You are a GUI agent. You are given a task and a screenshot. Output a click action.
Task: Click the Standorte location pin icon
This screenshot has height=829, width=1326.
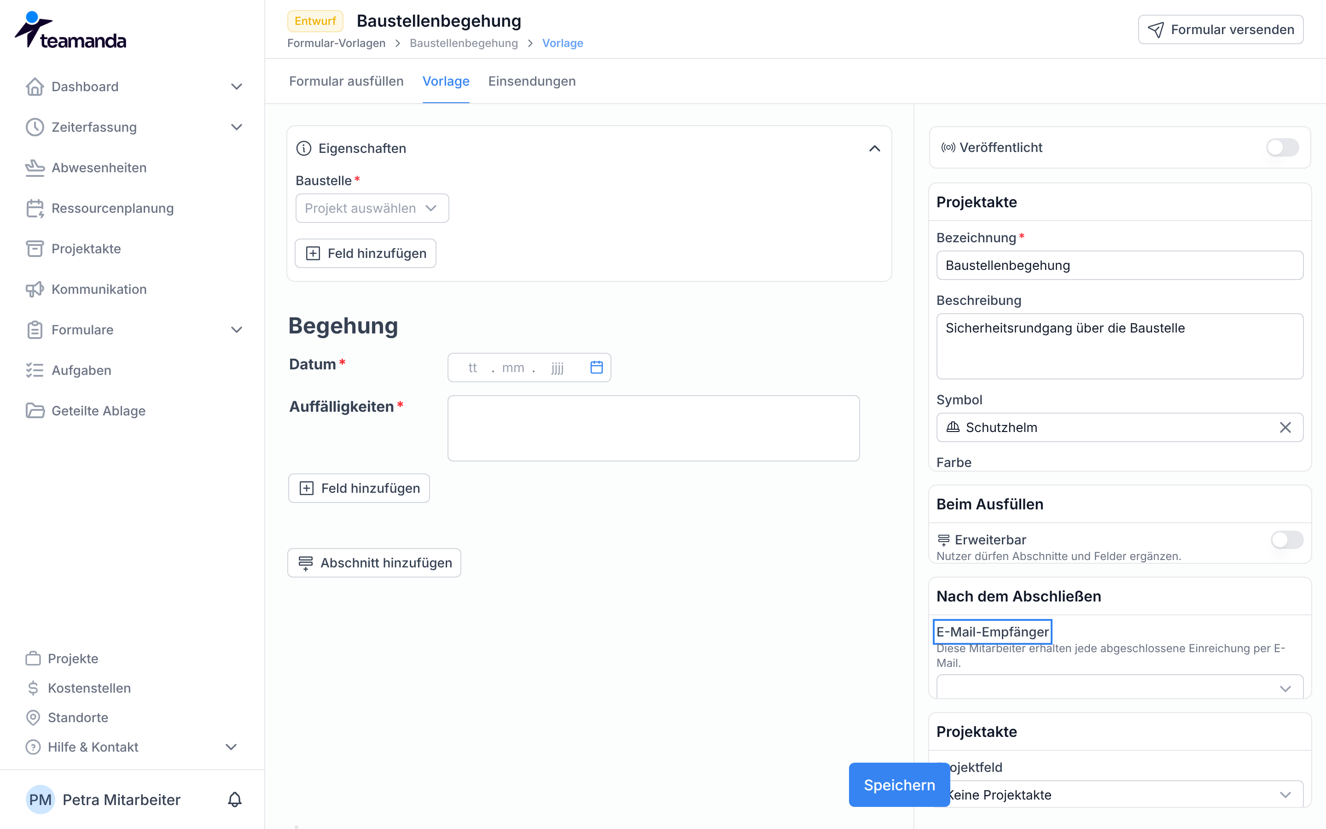click(34, 718)
